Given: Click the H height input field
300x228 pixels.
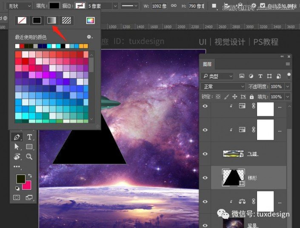Looking at the screenshot, I should click(196, 6).
